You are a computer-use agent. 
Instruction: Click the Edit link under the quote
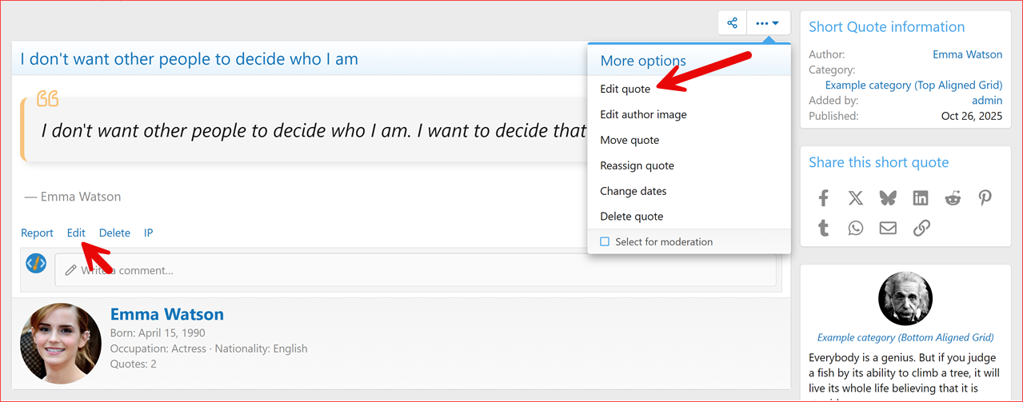tap(76, 233)
